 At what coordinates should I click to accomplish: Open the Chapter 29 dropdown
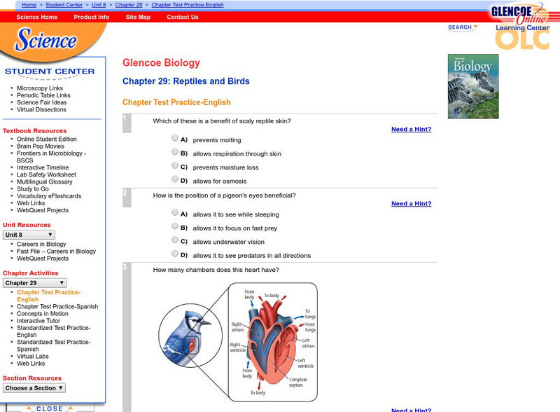34,283
